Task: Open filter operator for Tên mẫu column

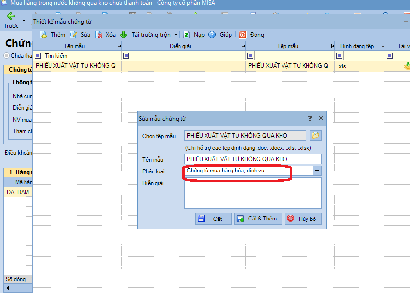Action: pyautogui.click(x=38, y=56)
